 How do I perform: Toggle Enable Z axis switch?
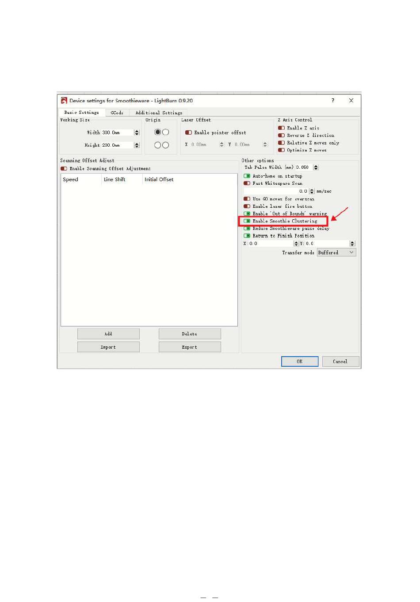click(x=281, y=128)
